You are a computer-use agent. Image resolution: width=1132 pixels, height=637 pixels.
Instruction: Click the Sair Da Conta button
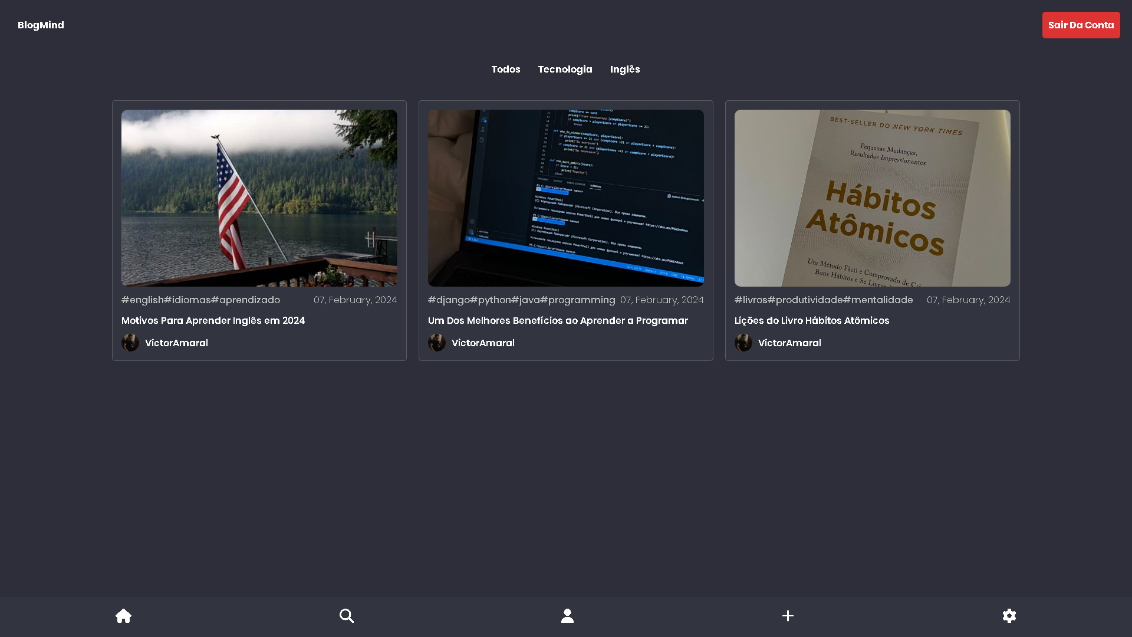point(1081,25)
